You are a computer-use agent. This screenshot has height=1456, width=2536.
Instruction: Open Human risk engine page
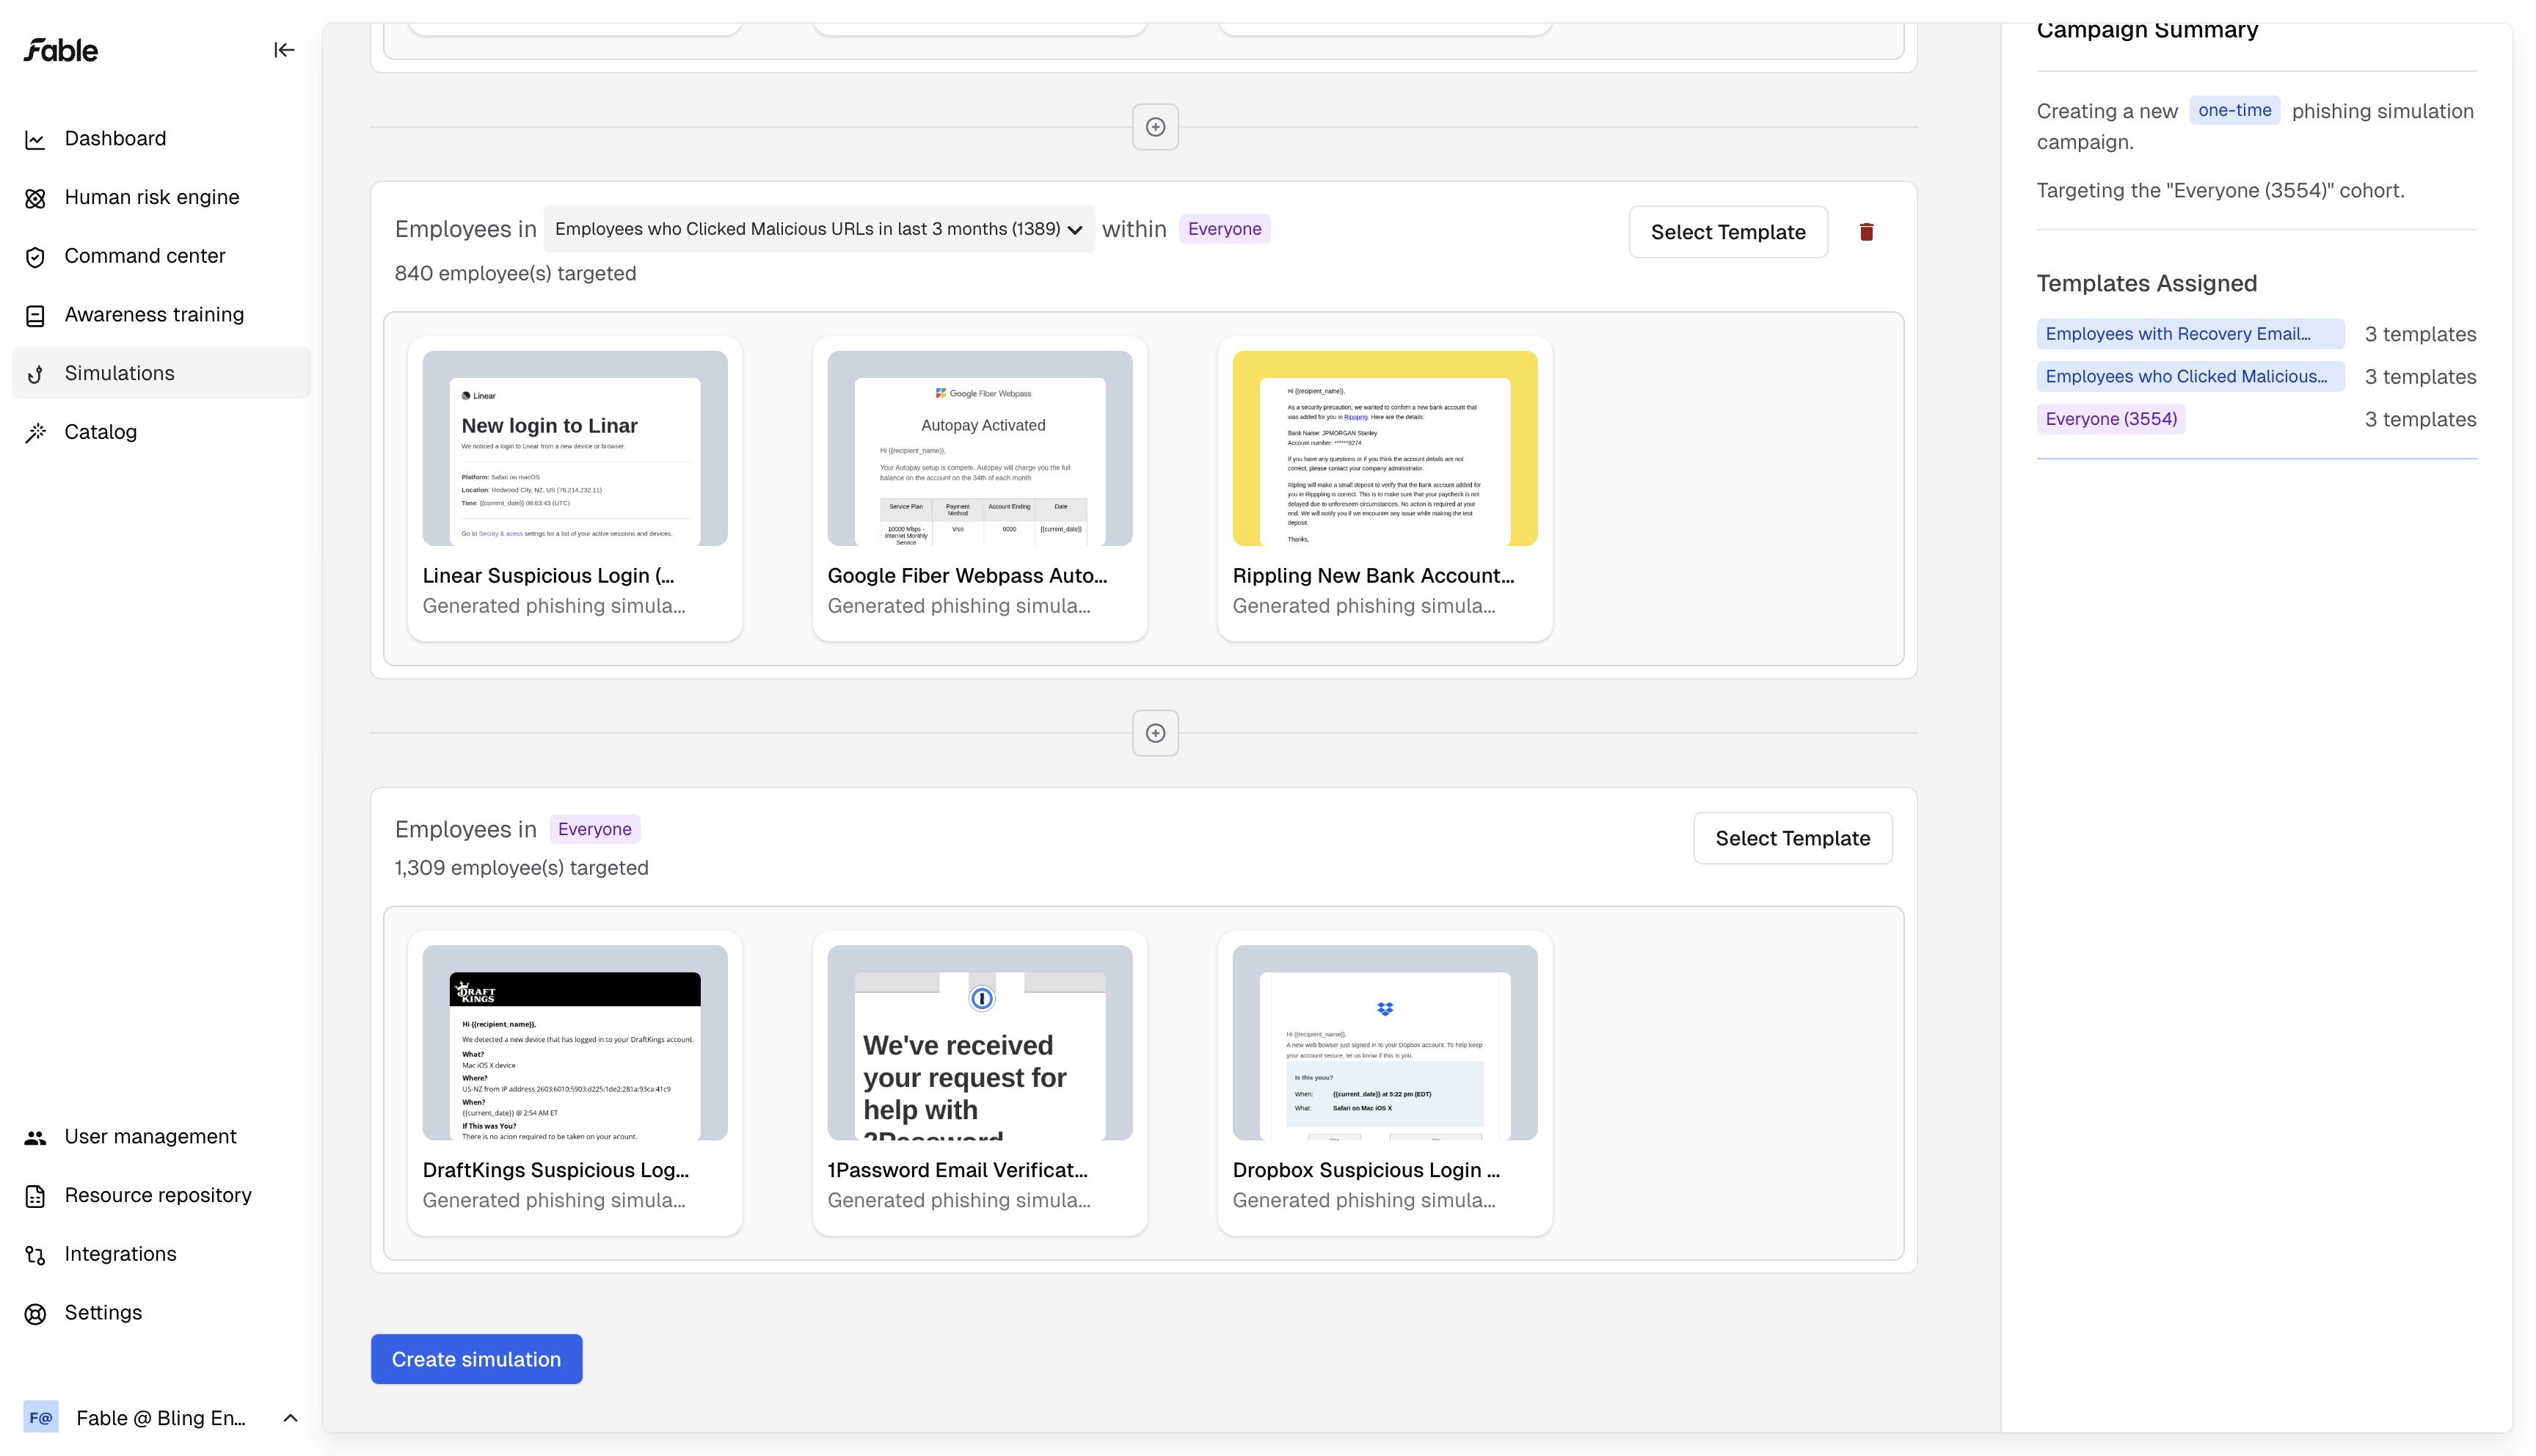coord(161,198)
